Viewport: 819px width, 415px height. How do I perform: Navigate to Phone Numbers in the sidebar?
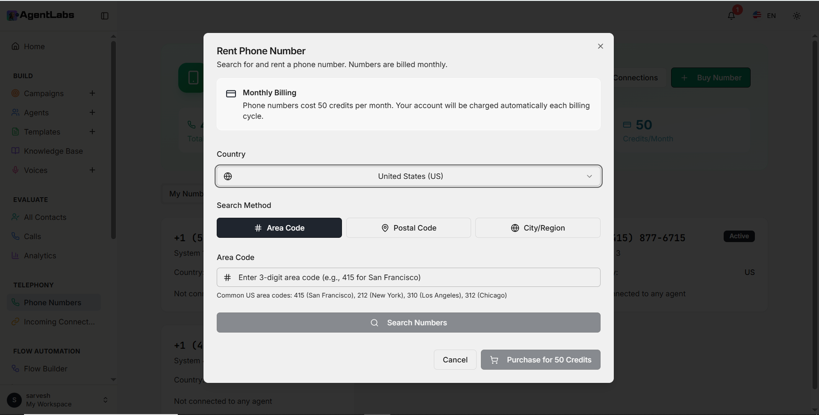tap(52, 302)
